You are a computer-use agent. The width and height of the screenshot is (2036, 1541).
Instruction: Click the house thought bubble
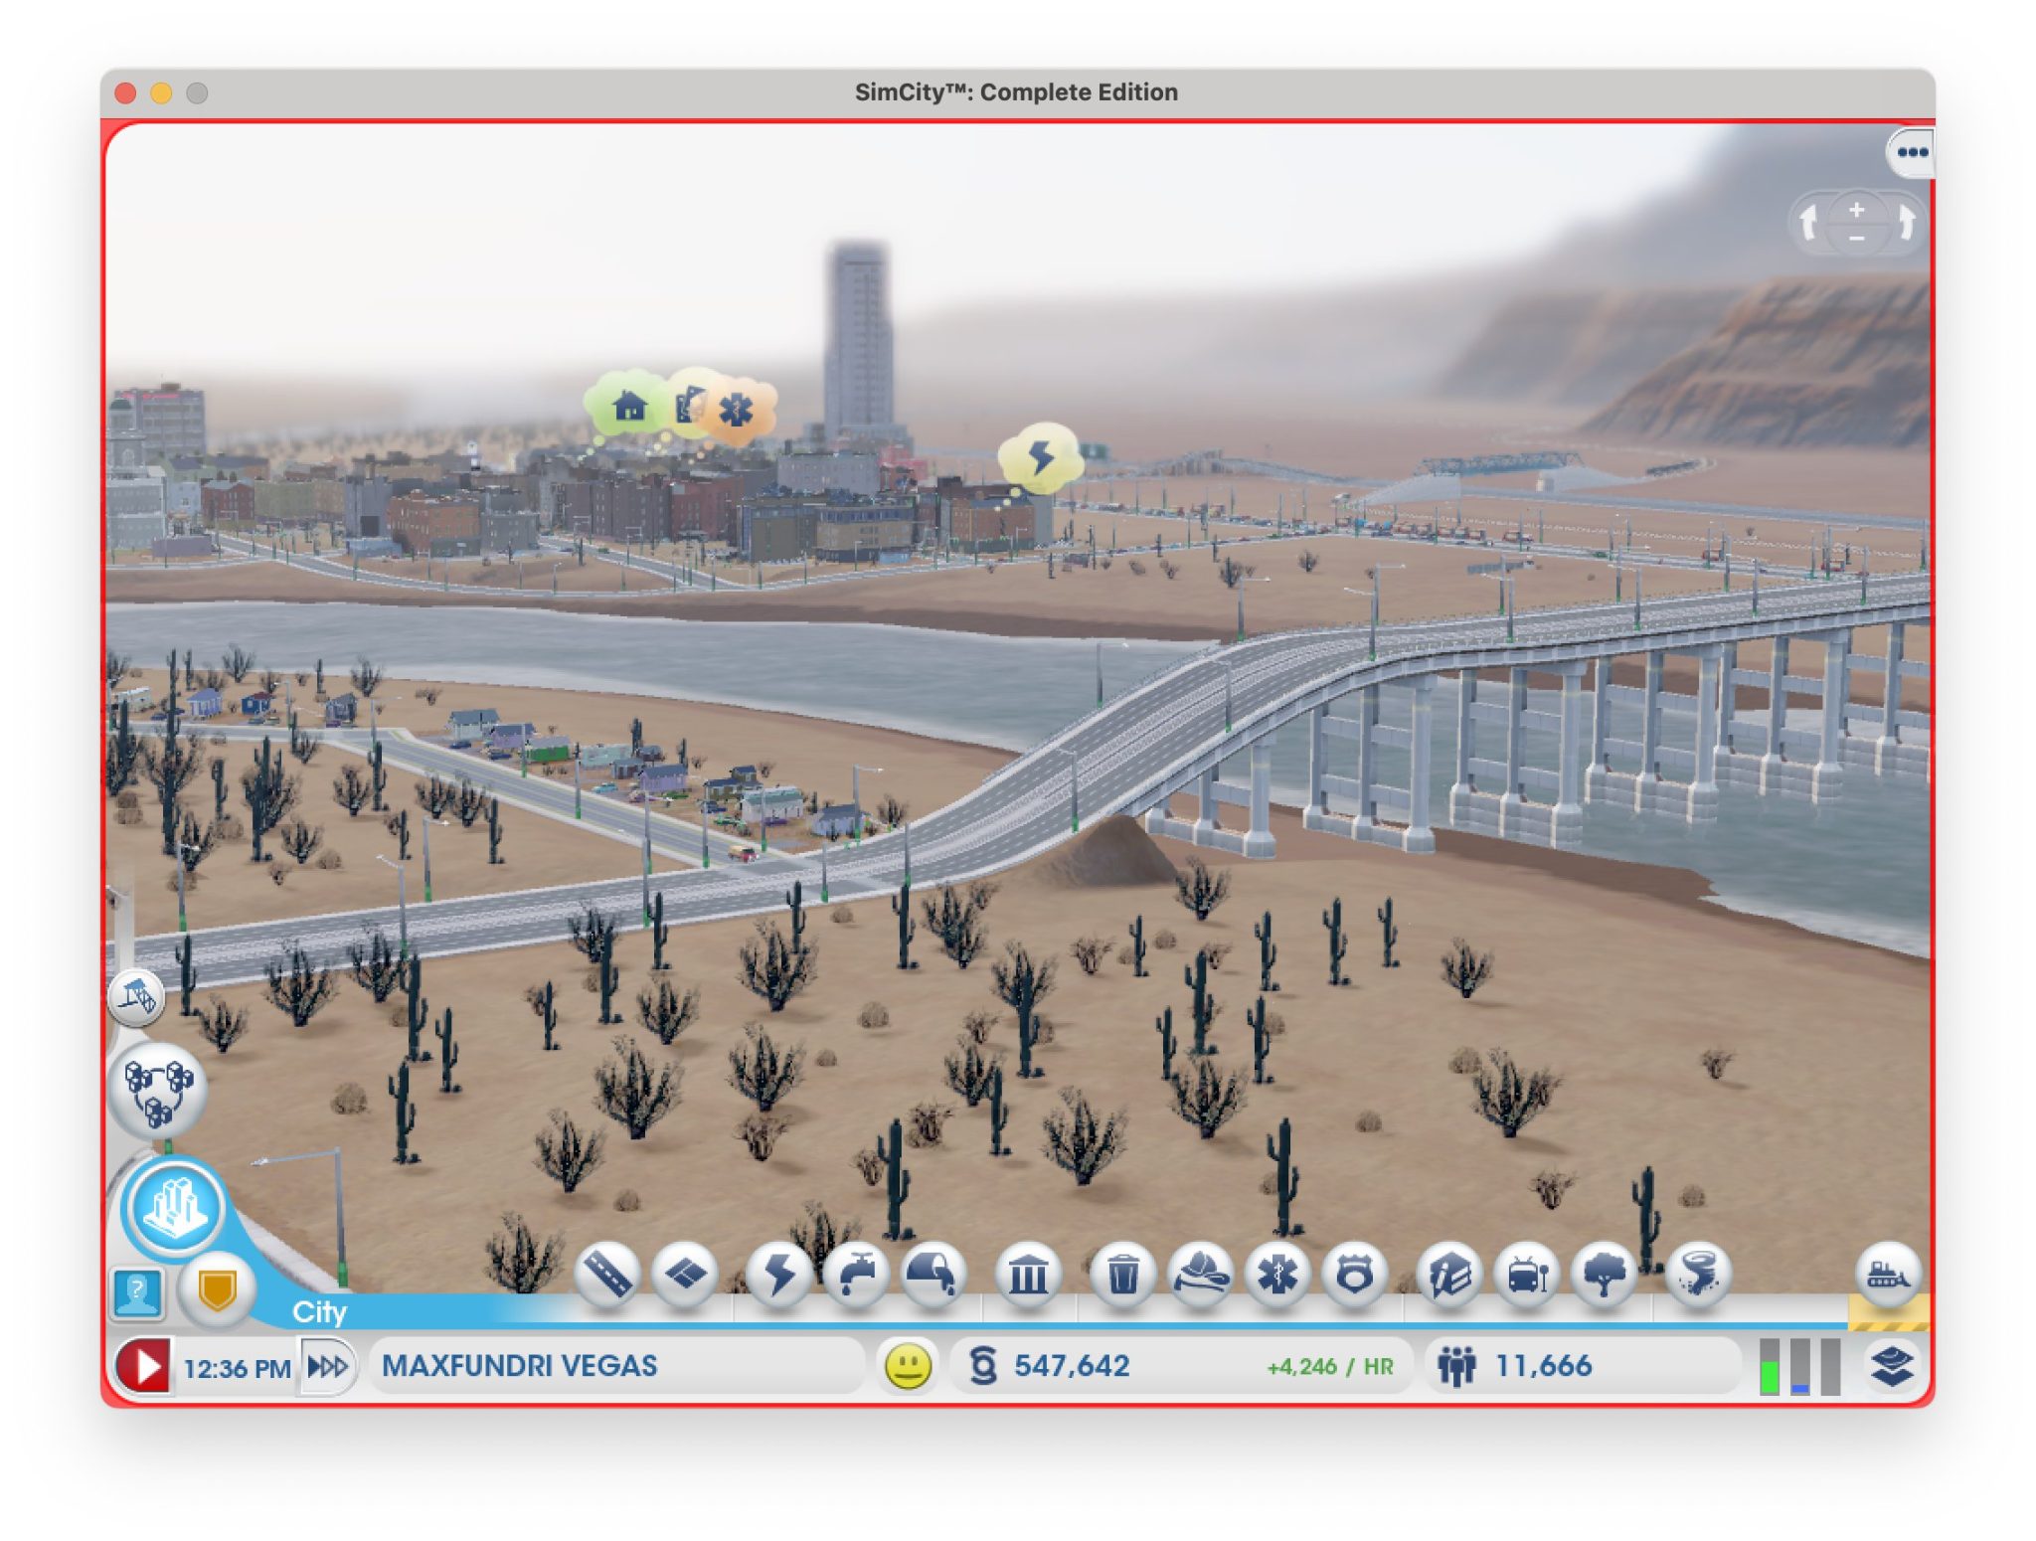[x=628, y=406]
